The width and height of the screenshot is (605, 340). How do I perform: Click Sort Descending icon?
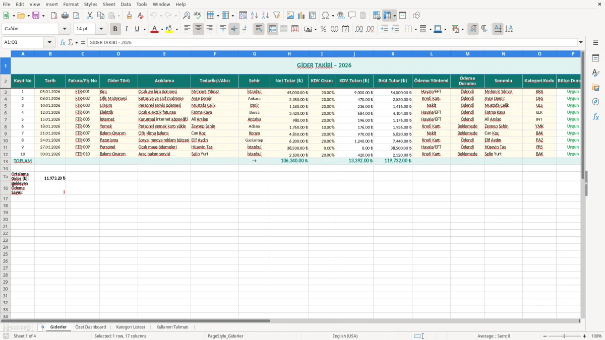point(265,16)
